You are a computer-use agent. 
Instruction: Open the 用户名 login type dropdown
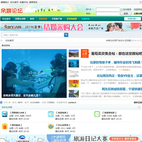tap(90, 9)
